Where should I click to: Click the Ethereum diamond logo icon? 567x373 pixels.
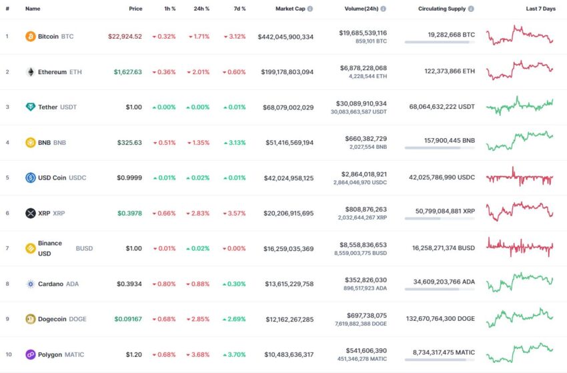coord(31,72)
